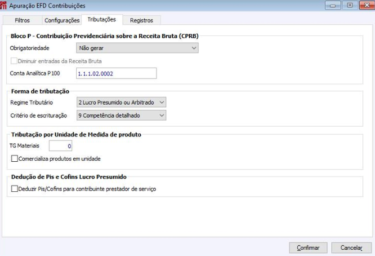
Task: Tick Diminuir entradas da Receita Bruta checkbox
Action: 14,61
